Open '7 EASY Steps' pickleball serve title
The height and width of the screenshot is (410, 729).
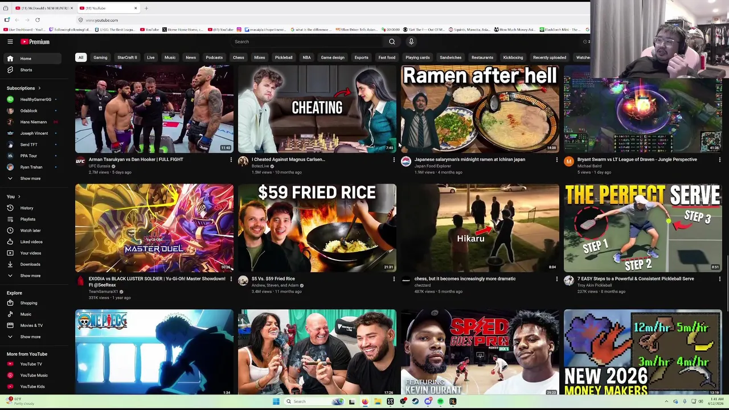point(636,278)
